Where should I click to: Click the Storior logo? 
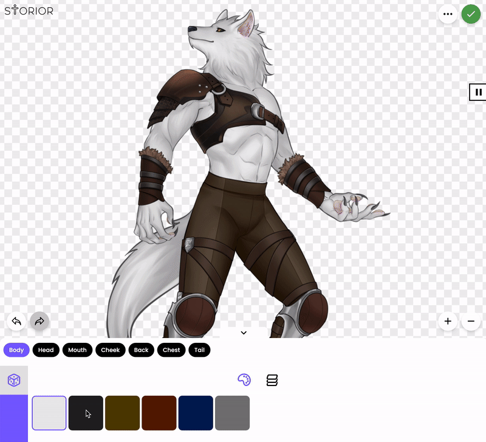(x=29, y=10)
